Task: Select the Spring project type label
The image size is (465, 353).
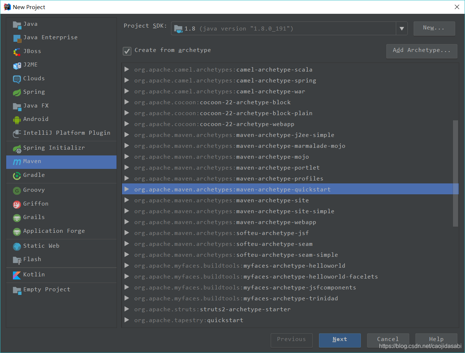Action: click(34, 92)
